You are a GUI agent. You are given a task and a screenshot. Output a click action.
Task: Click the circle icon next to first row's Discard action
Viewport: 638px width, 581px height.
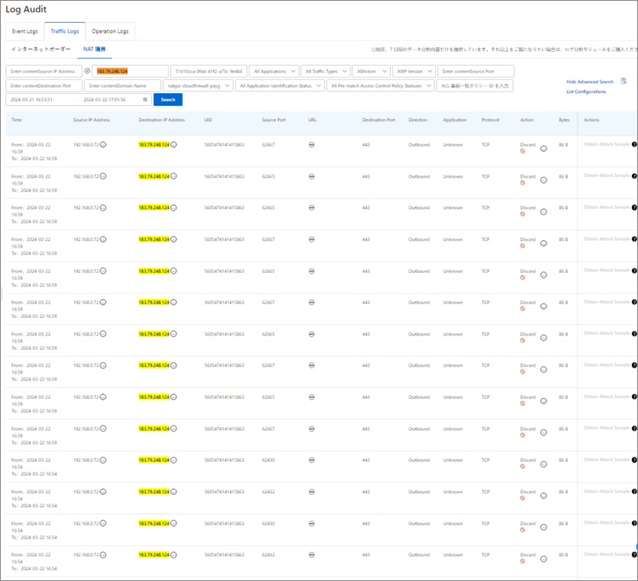(x=543, y=149)
